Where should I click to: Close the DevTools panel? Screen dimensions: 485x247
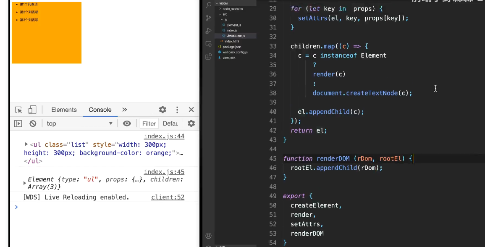pos(191,110)
